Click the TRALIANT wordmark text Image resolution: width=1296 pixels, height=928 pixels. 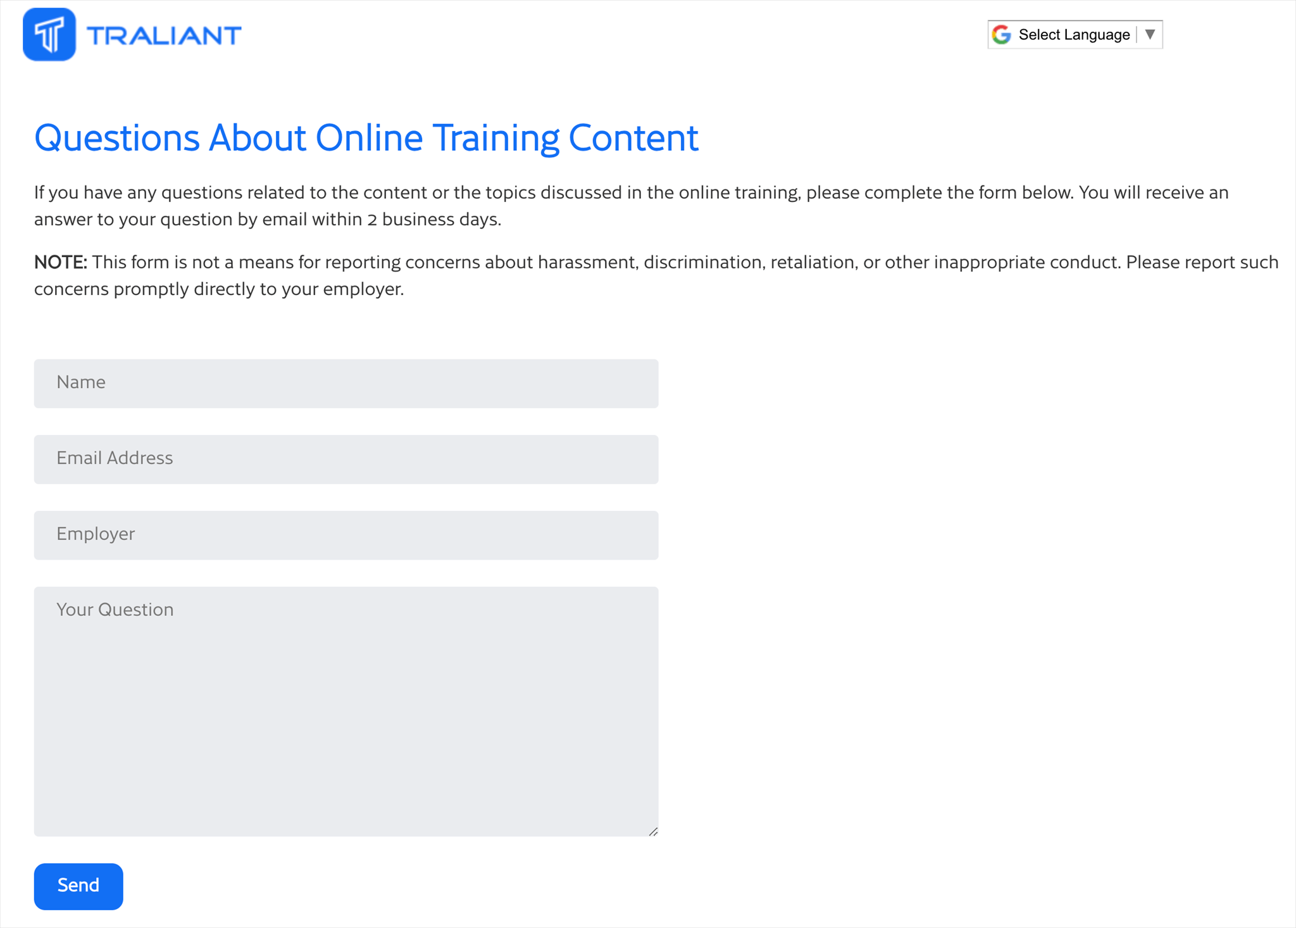pos(164,35)
